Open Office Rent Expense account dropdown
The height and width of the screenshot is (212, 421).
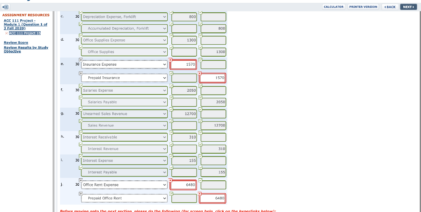[124, 185]
